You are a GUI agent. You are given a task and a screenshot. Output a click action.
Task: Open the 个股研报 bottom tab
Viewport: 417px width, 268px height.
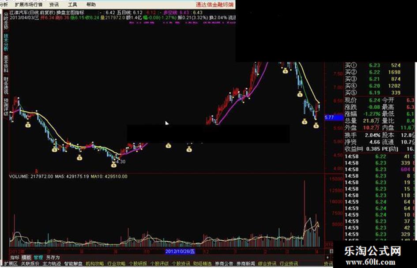138,264
